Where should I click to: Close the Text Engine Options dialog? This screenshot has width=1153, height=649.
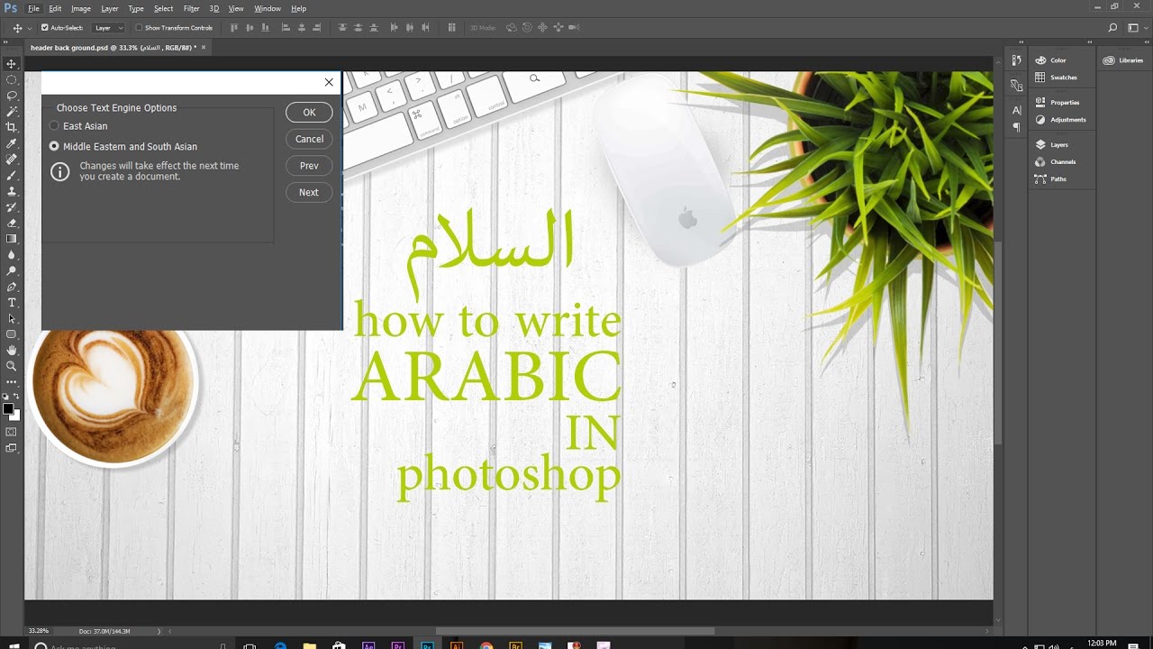329,82
